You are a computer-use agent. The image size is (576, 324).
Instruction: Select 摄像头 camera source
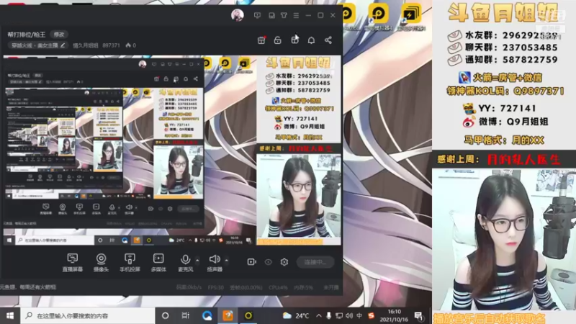(x=101, y=263)
